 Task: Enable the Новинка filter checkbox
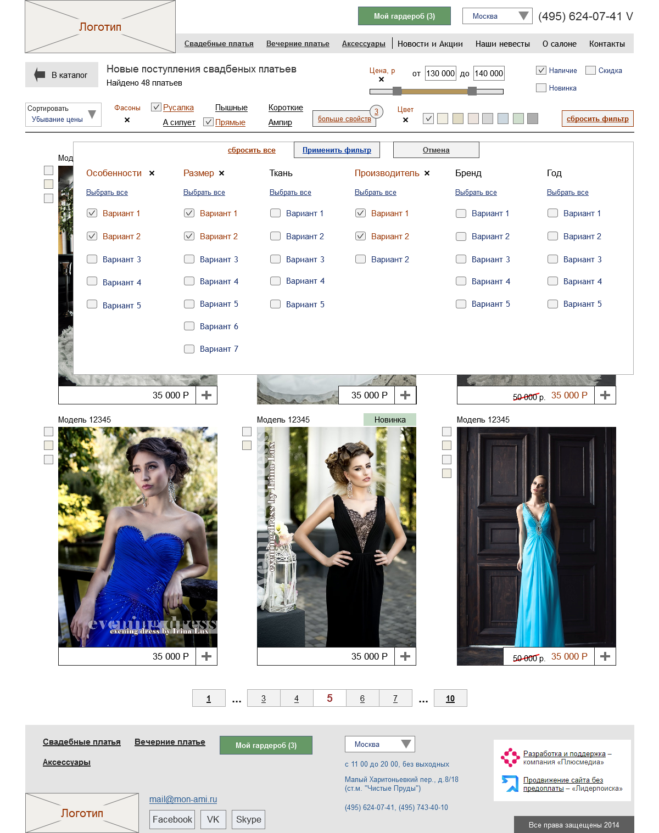[x=541, y=88]
